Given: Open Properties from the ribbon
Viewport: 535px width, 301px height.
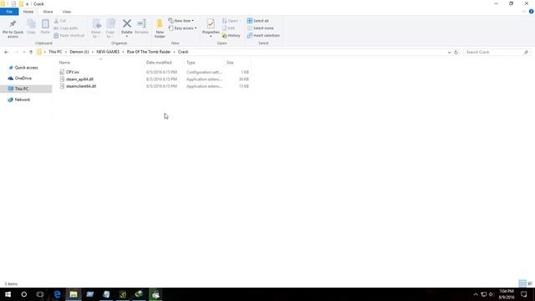Looking at the screenshot, I should tap(211, 26).
